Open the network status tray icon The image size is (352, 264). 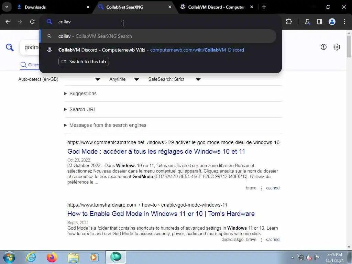[x=300, y=257]
